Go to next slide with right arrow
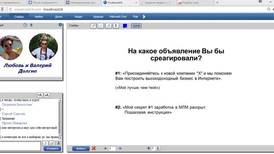 click(120, 148)
